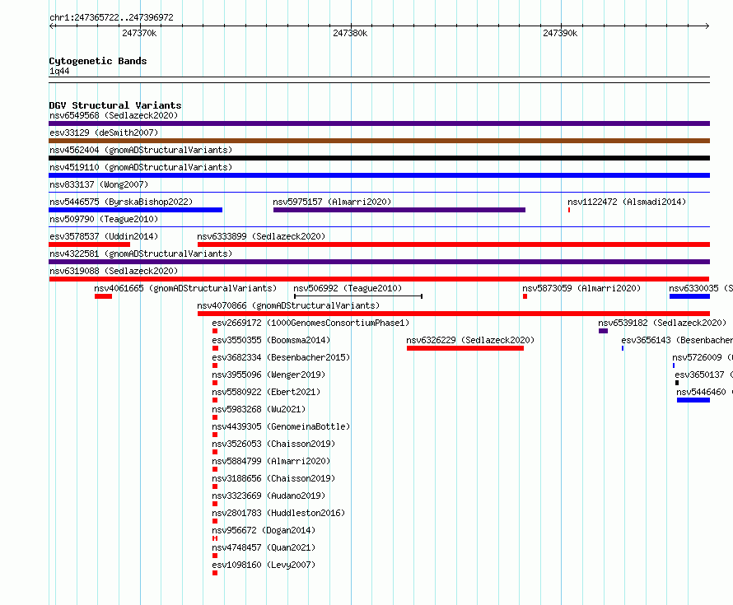Open the esv3650137 variant label
This screenshot has height=605, width=733.
point(703,375)
